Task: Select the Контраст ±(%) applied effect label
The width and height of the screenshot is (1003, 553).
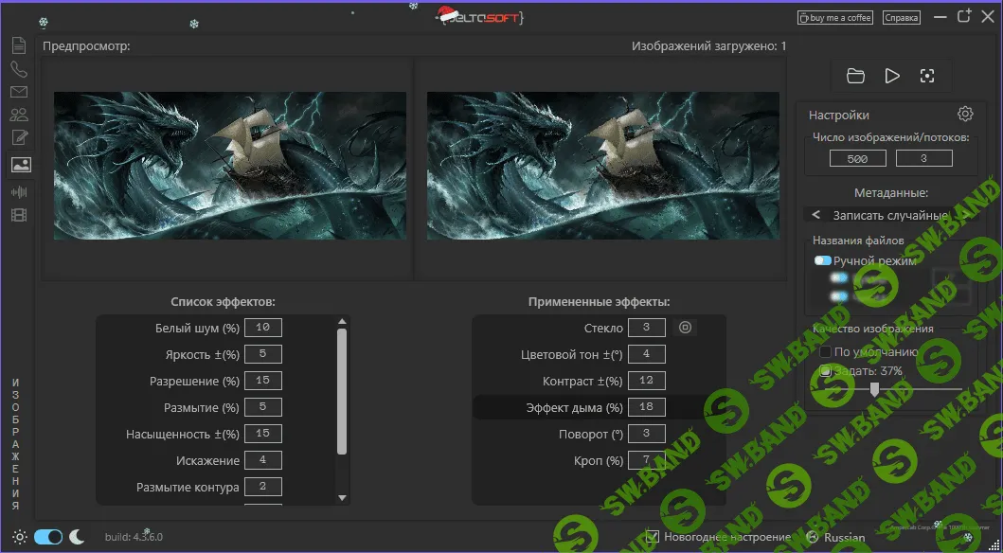Action: coord(582,381)
